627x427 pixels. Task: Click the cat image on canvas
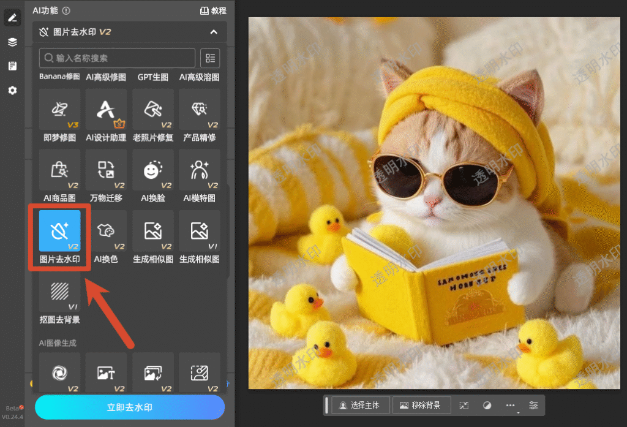pyautogui.click(x=434, y=203)
